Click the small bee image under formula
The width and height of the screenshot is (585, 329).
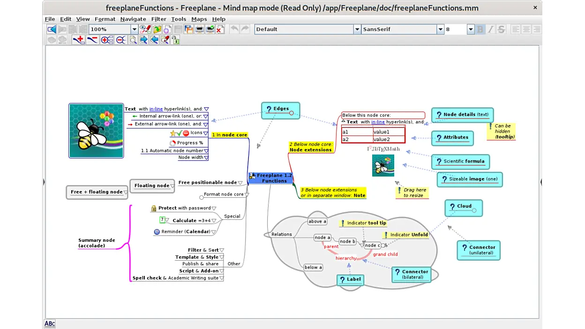383,165
